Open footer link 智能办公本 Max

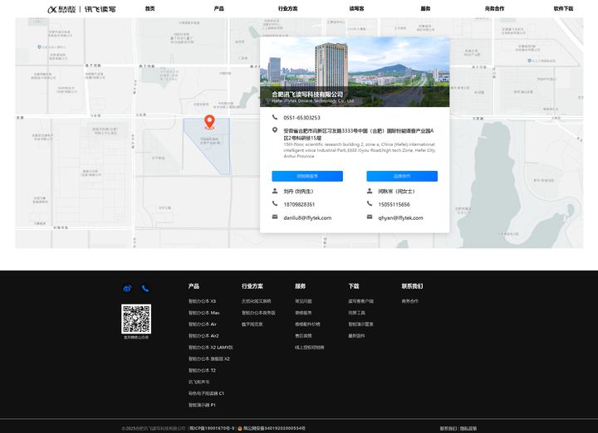point(204,313)
